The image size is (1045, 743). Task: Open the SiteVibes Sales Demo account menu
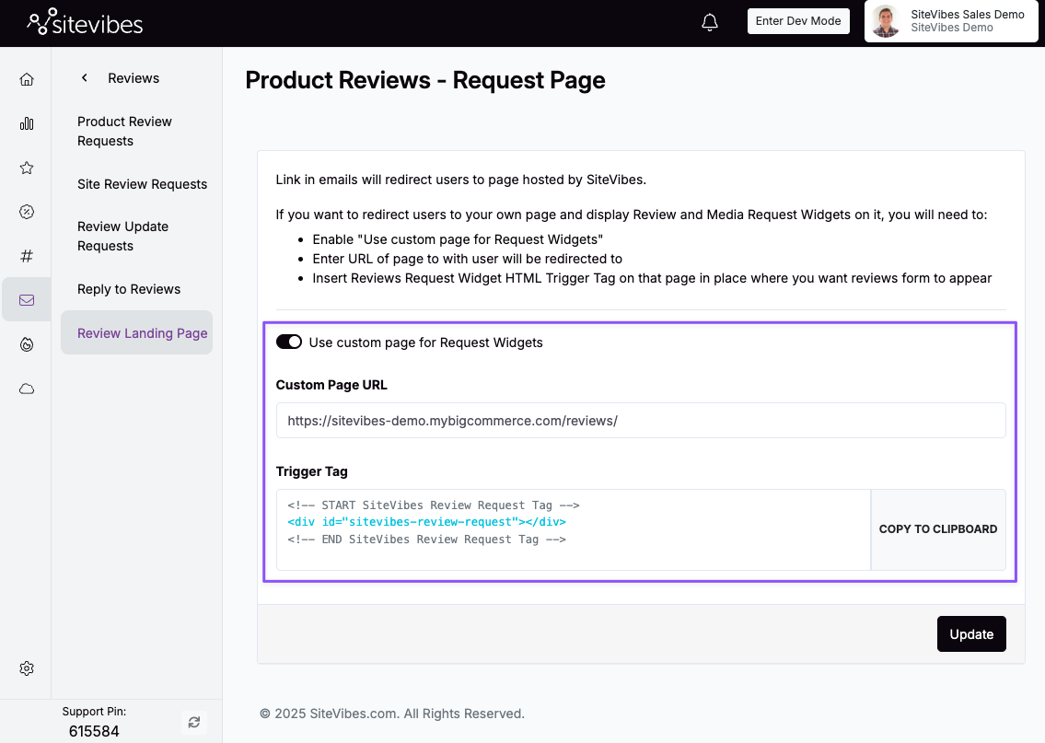click(x=951, y=21)
